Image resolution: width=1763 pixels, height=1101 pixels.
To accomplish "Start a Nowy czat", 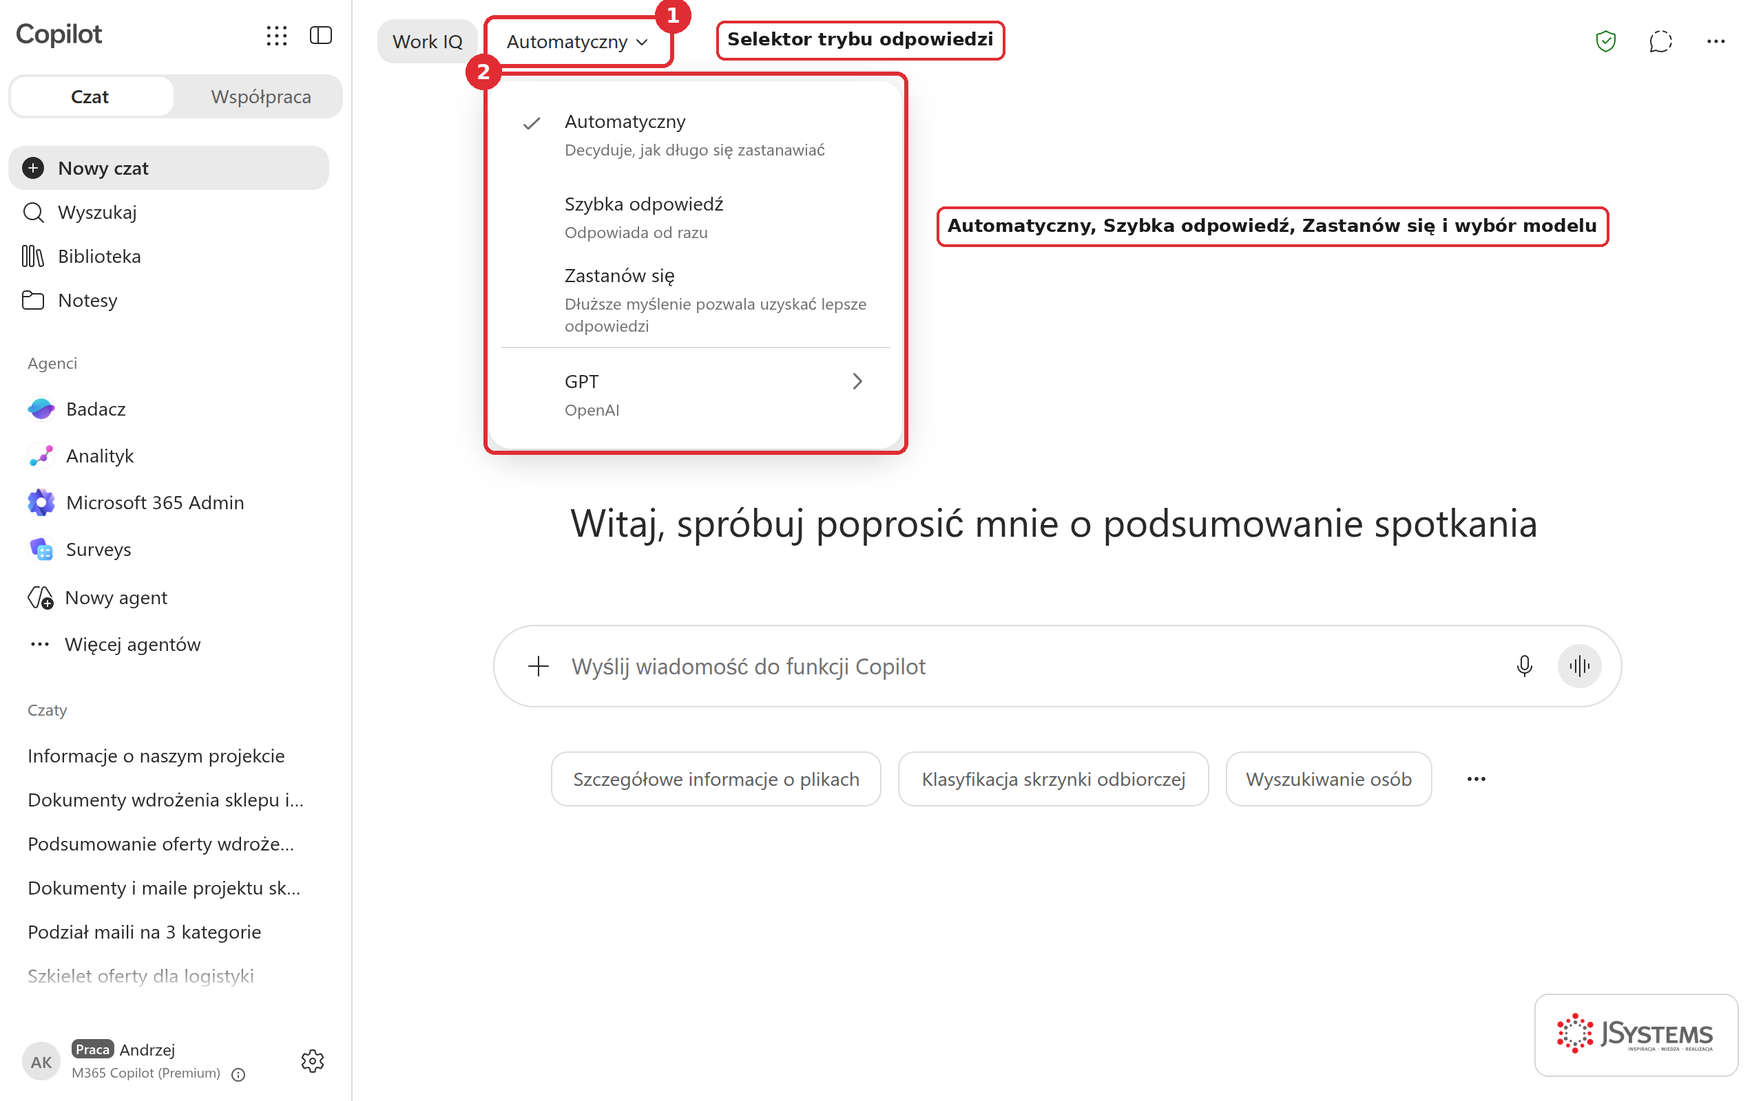I will (168, 168).
